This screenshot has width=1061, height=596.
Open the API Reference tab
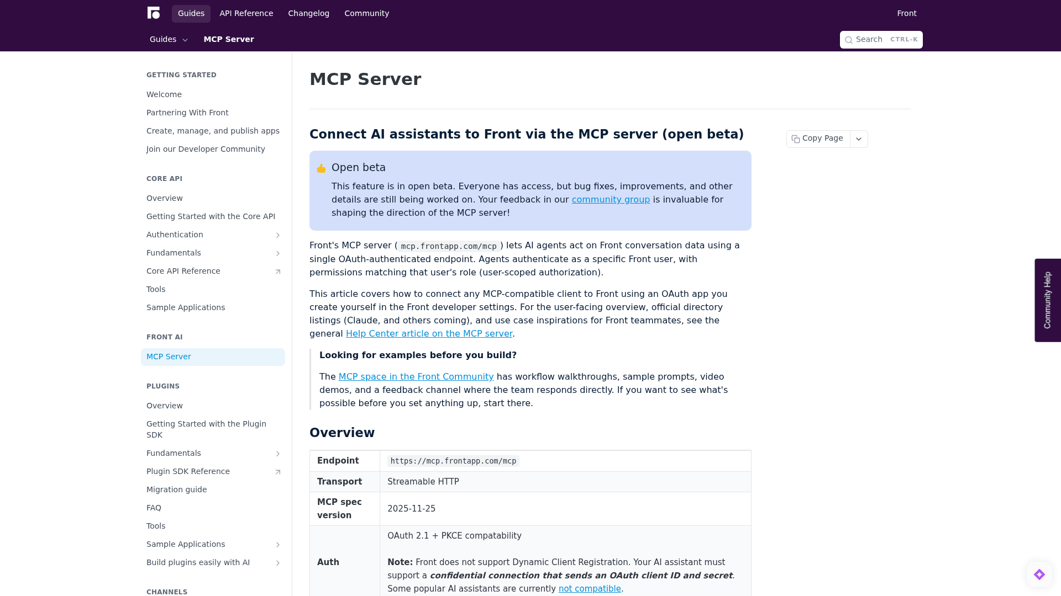click(246, 13)
